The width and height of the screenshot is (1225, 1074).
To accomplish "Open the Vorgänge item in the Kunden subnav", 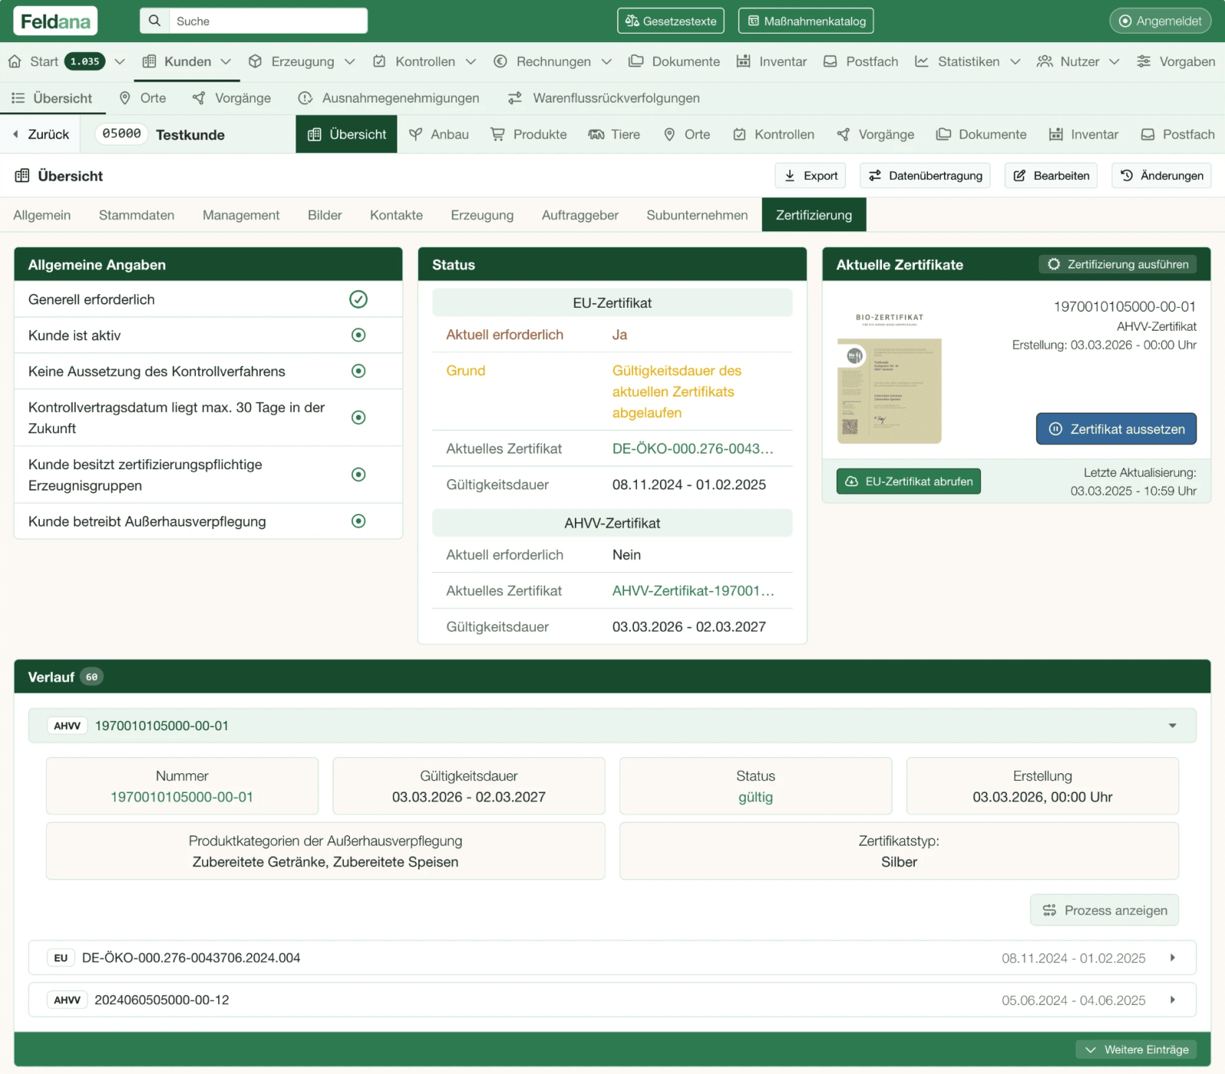I will (x=232, y=98).
